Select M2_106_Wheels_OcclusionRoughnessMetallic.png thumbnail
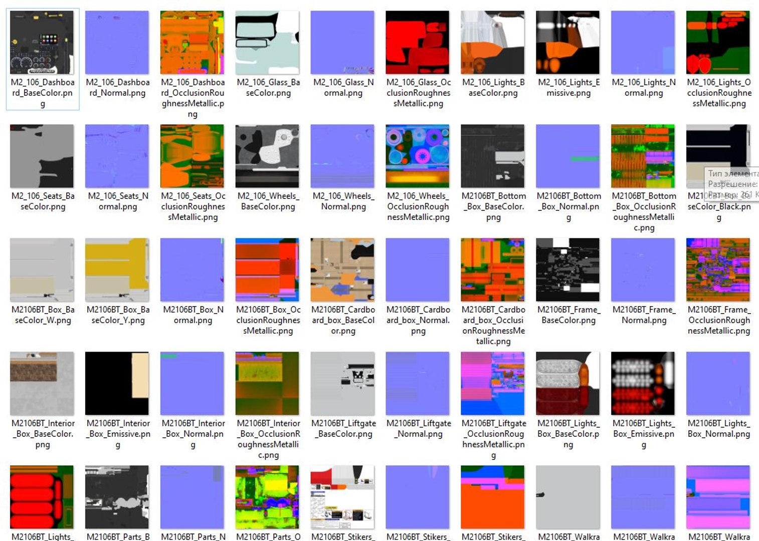Viewport: 759px width, 541px height. coord(418,156)
